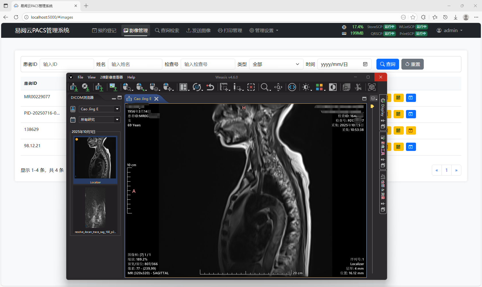Click the reset view undo arrow icon
The height and width of the screenshot is (287, 482).
coord(210,87)
